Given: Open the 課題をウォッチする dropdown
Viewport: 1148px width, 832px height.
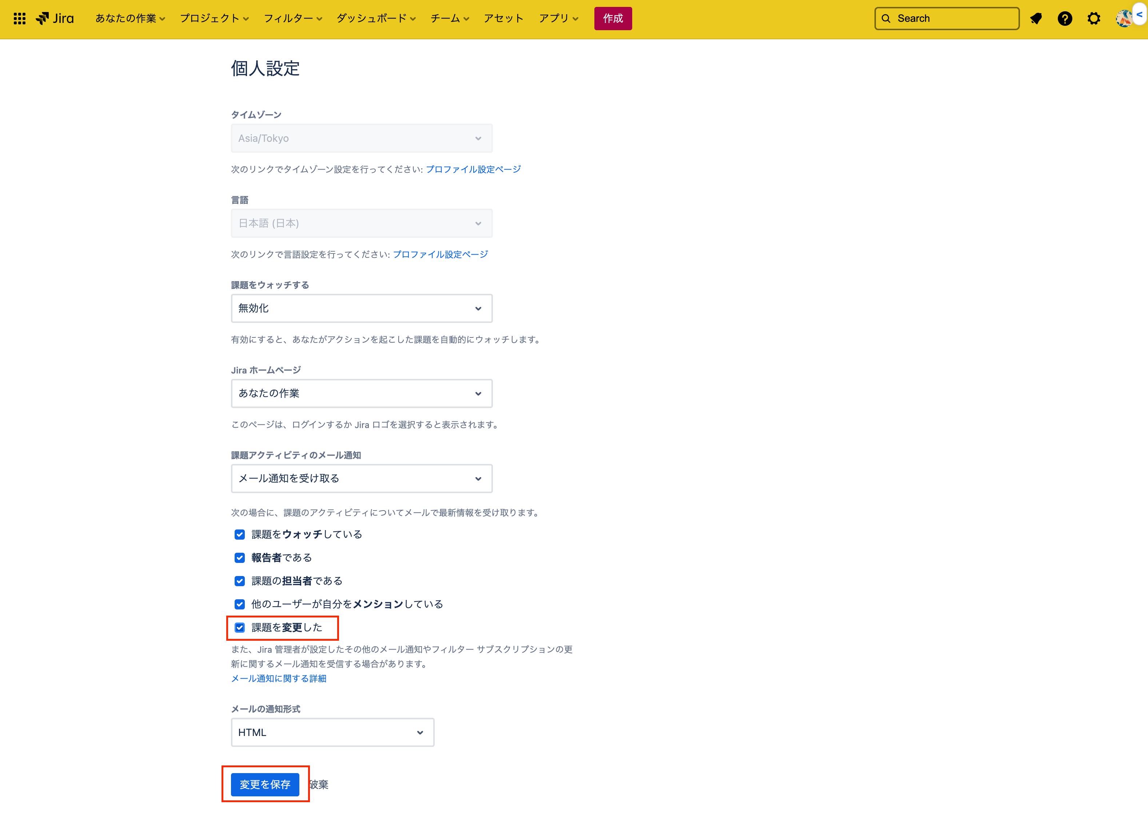Looking at the screenshot, I should click(362, 308).
